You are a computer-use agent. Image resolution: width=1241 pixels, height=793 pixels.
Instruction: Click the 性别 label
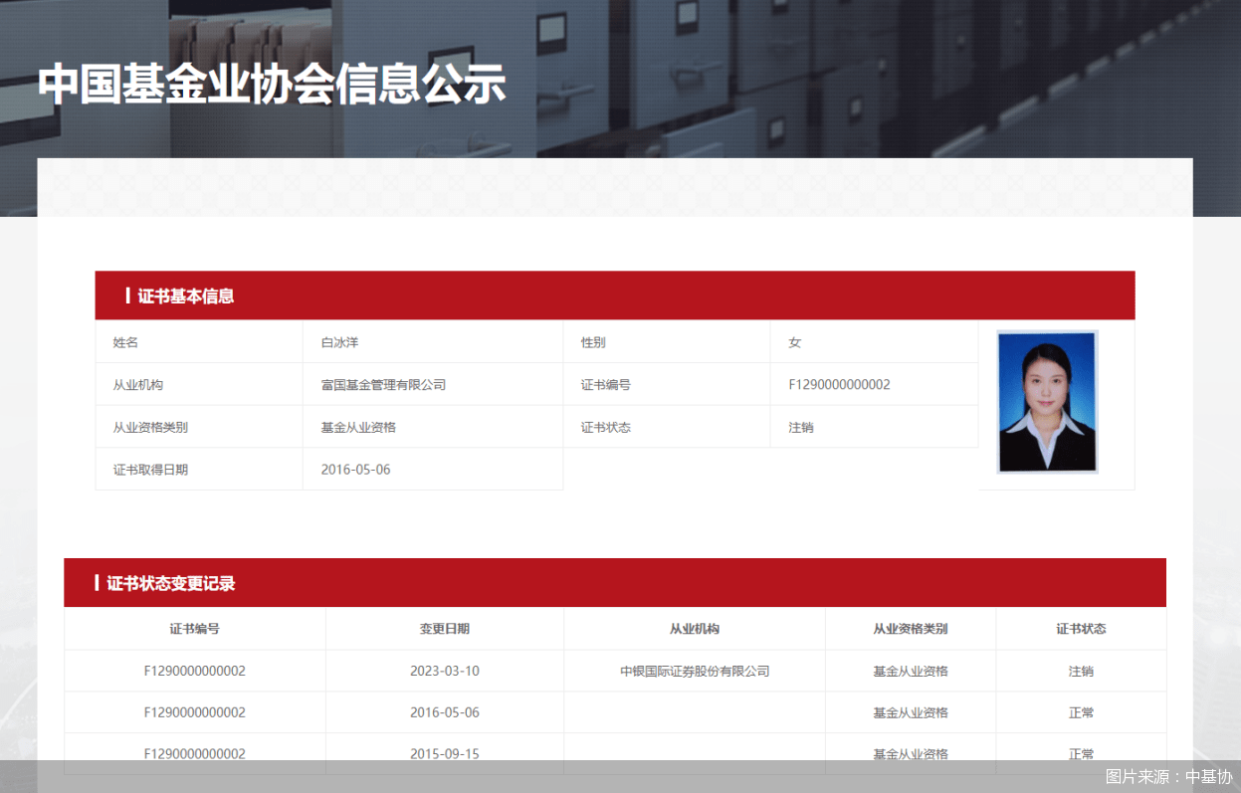point(593,342)
